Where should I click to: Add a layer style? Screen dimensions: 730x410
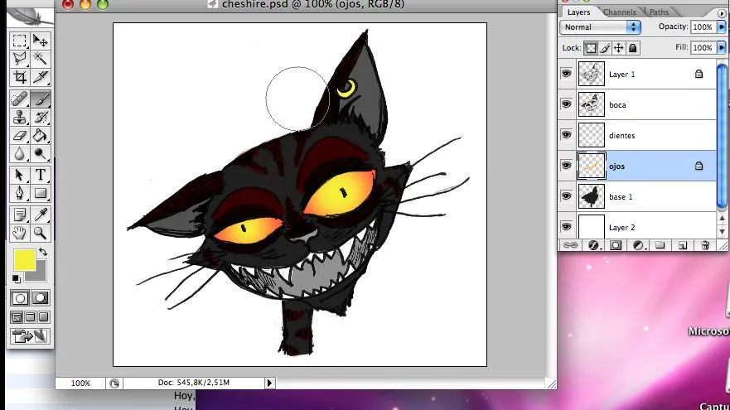[x=593, y=245]
